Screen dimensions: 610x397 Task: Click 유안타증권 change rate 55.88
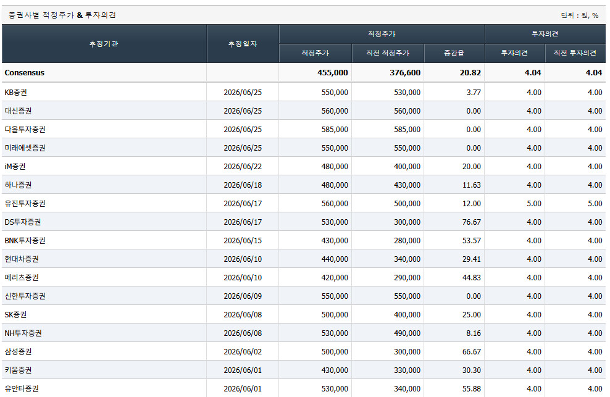tap(472, 389)
